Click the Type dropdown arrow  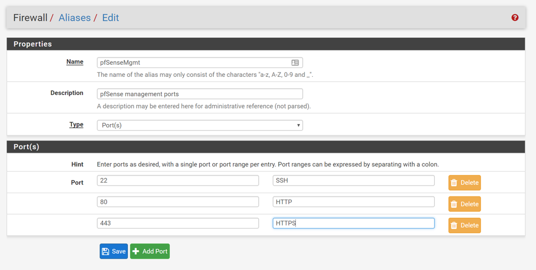click(299, 125)
